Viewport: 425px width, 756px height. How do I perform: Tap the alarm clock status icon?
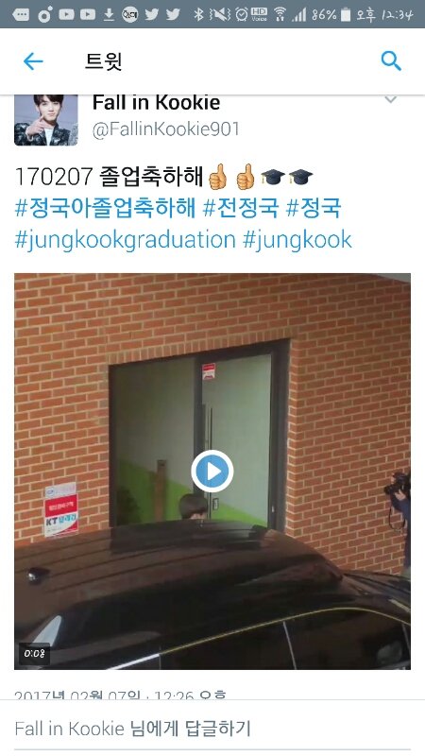(x=242, y=14)
